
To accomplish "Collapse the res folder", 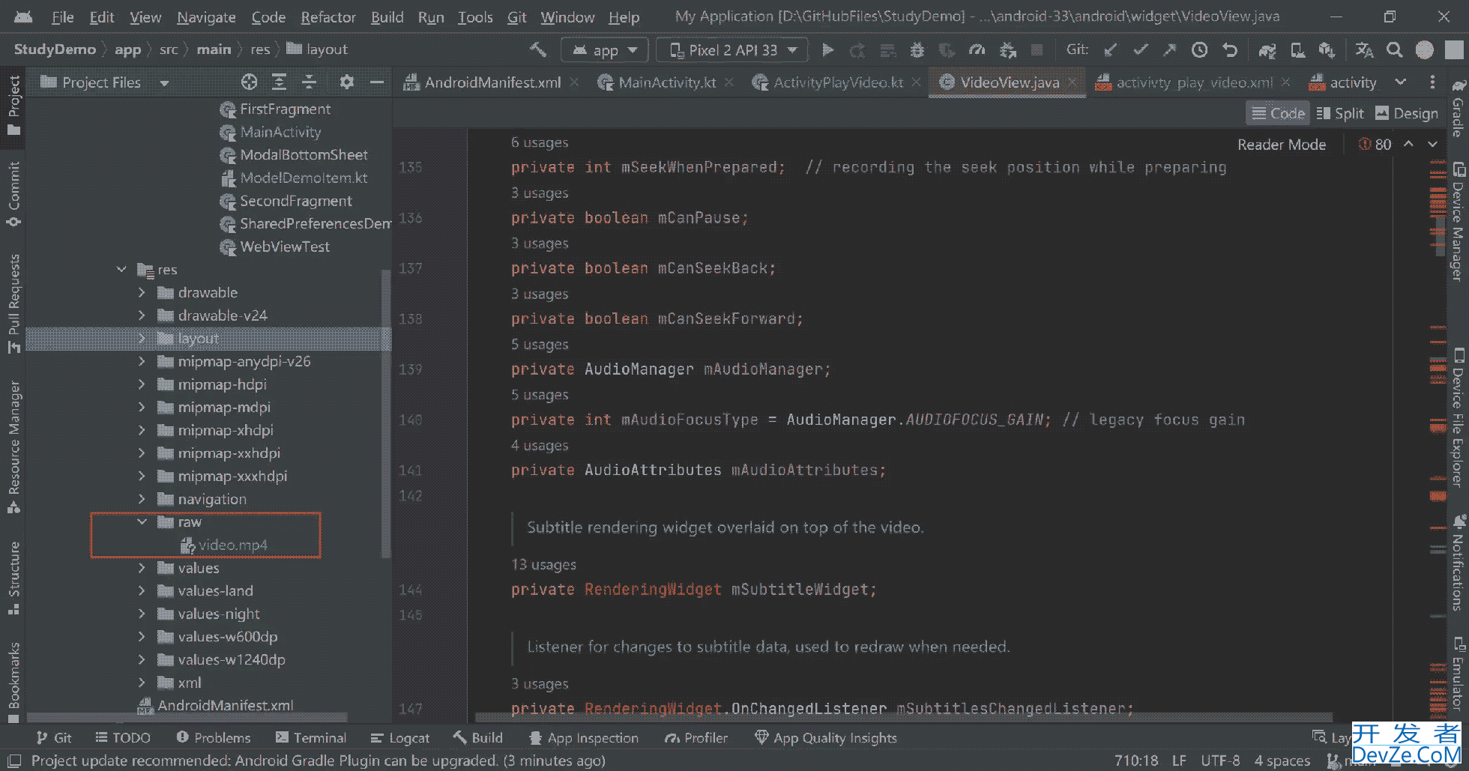I will [121, 269].
